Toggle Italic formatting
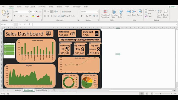Screen dimensions: 178x100 18,16
